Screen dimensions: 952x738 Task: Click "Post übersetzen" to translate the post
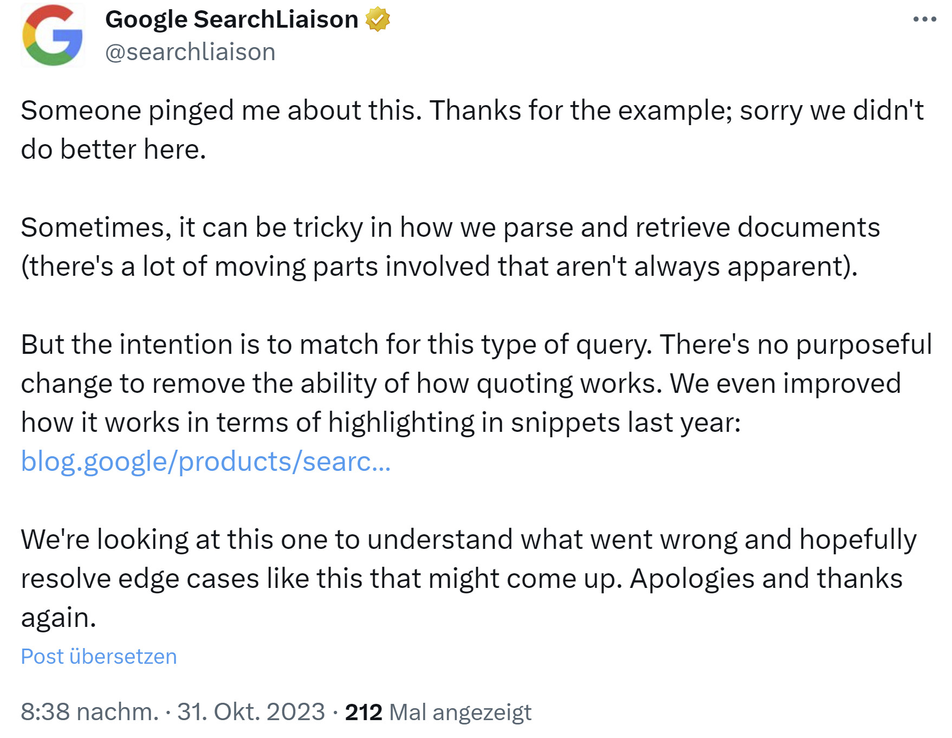tap(99, 656)
